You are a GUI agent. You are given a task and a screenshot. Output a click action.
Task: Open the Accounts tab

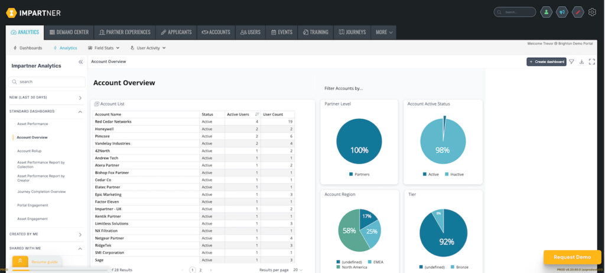tap(216, 32)
